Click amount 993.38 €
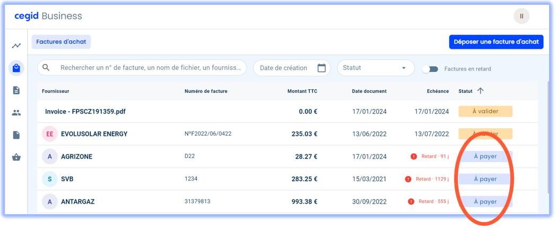 [305, 201]
